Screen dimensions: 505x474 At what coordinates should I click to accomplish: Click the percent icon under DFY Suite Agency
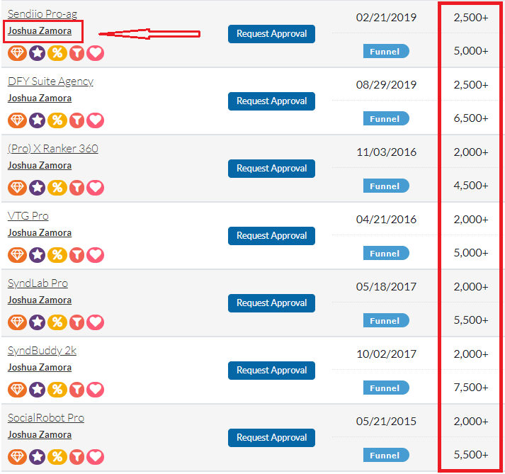57,120
